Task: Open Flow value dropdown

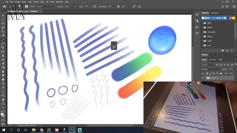Action: (x=90, y=7)
